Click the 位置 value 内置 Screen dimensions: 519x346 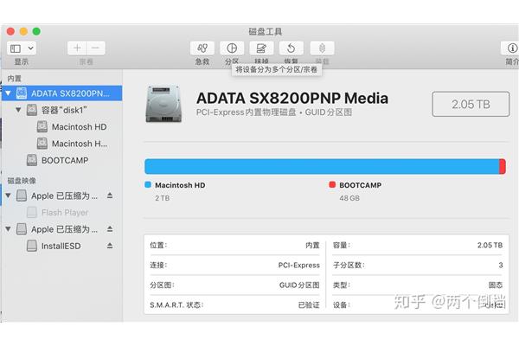tap(312, 246)
